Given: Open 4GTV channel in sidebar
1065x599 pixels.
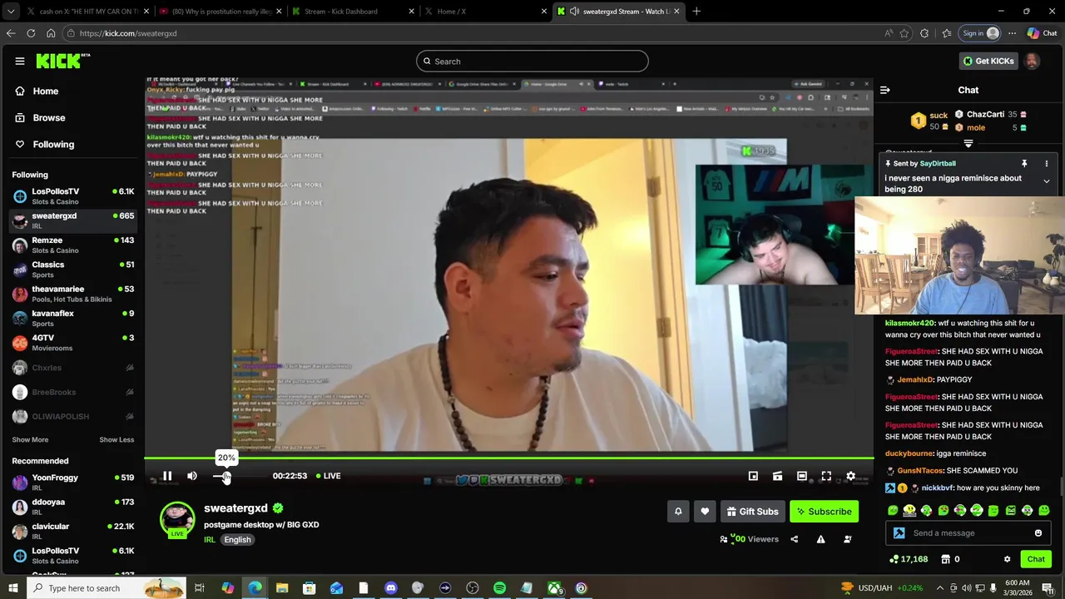Looking at the screenshot, I should (73, 343).
